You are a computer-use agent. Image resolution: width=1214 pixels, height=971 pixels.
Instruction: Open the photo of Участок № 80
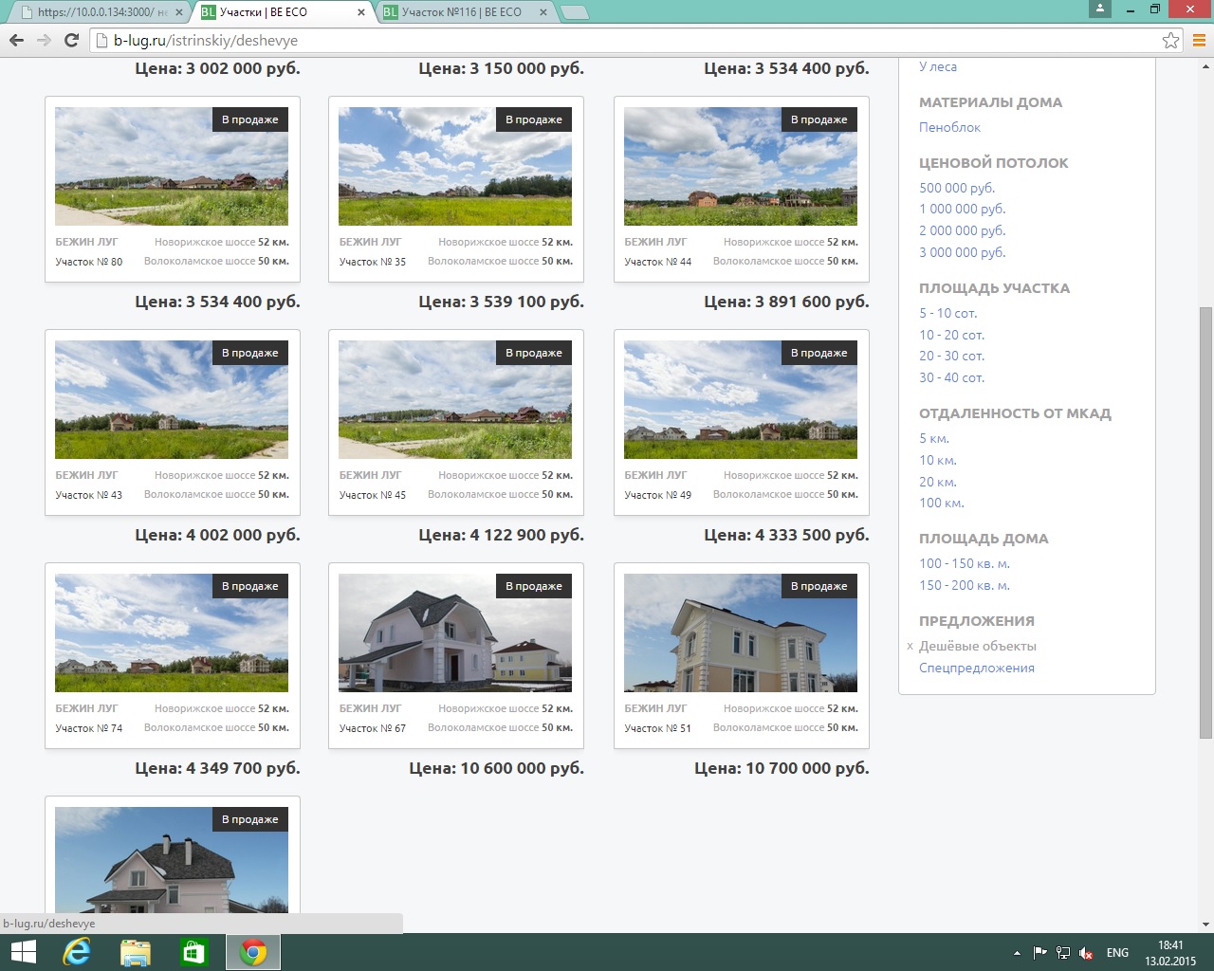point(172,166)
